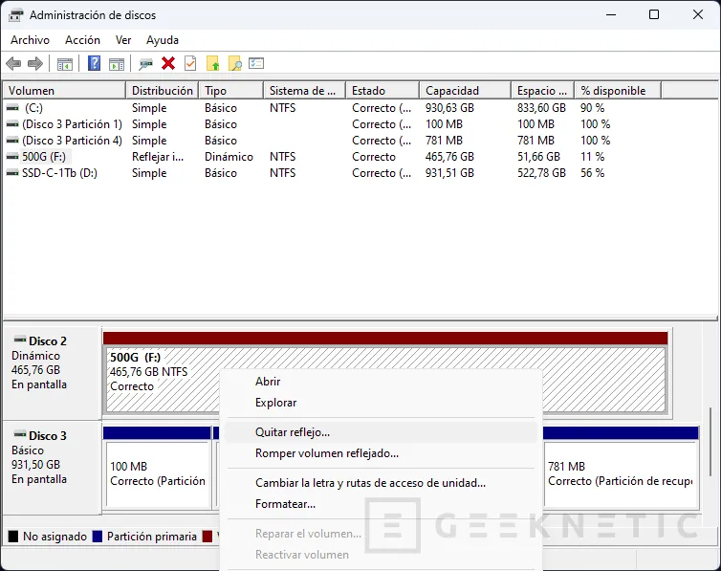Click the blue Partición primaria legend swatch
The image size is (721, 571).
pos(97,536)
